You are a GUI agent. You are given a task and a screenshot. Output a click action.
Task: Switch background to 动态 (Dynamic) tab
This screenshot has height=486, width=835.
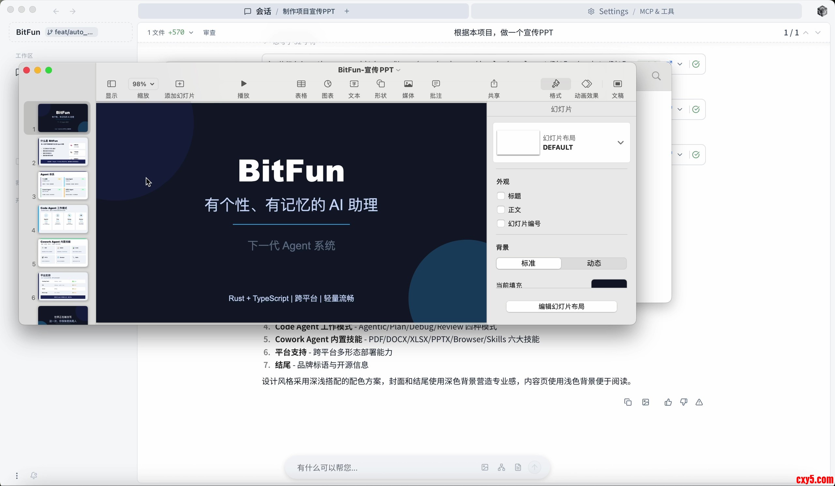[593, 263]
